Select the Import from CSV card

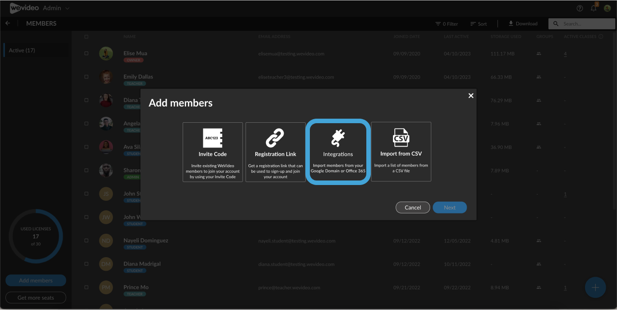[401, 152]
